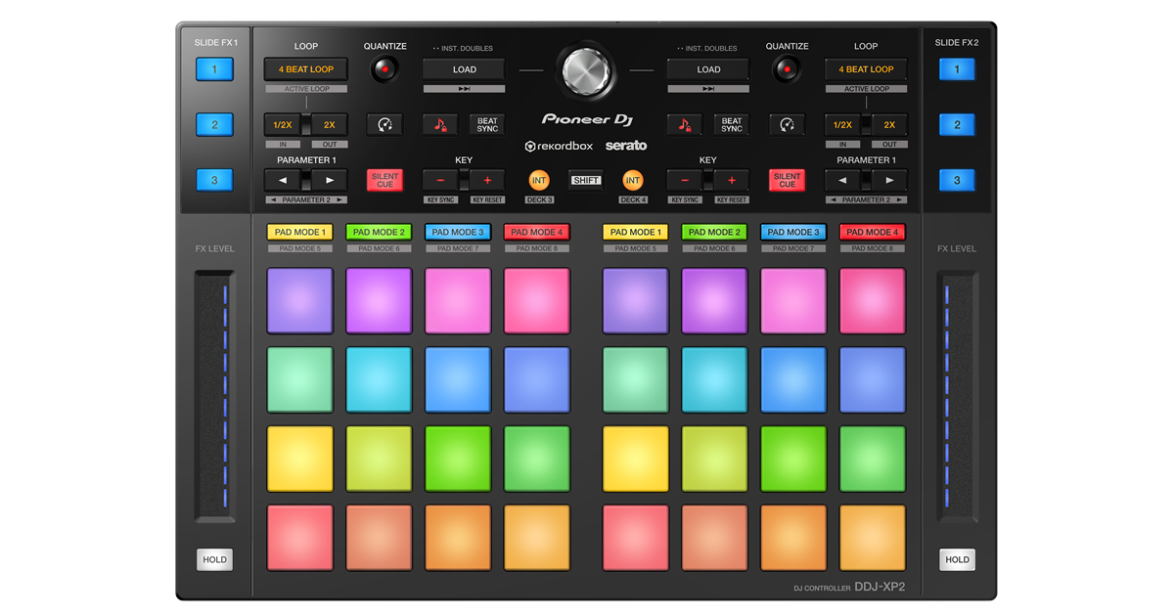Viewport: 1174px width, 616px height.
Task: Hit left deck cyan pad in second row
Action: [379, 379]
